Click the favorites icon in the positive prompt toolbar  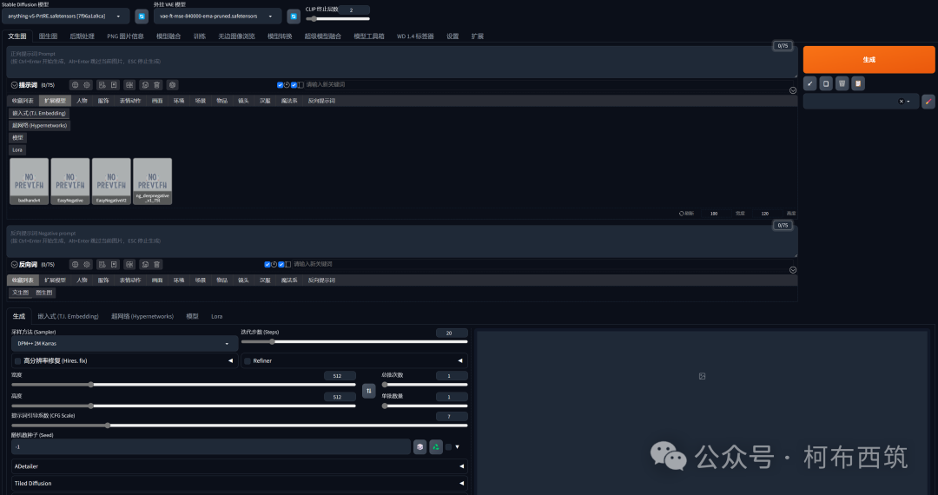click(115, 85)
